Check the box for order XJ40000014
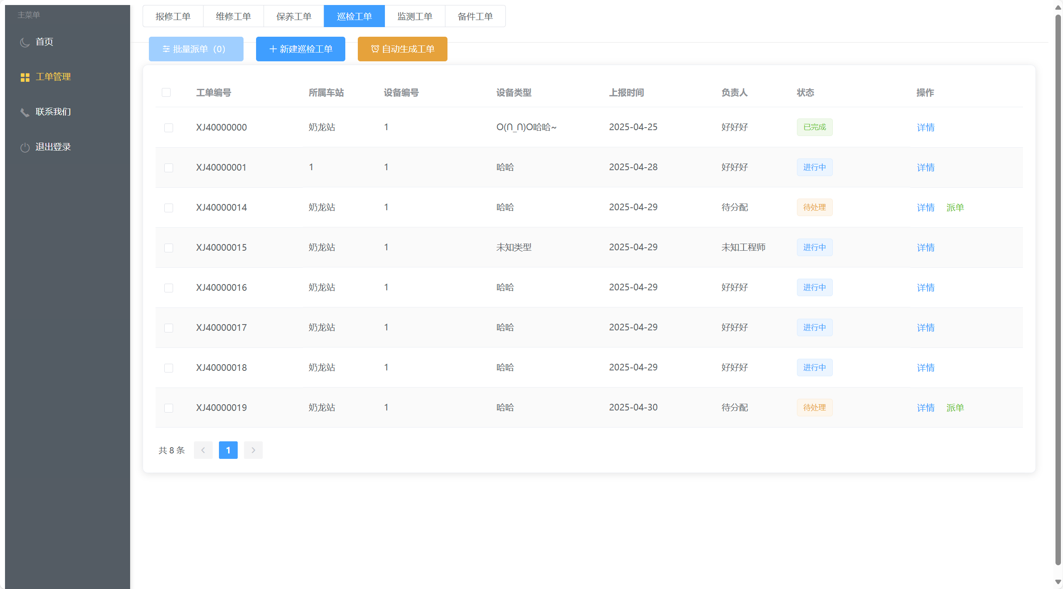The width and height of the screenshot is (1063, 589). 168,208
